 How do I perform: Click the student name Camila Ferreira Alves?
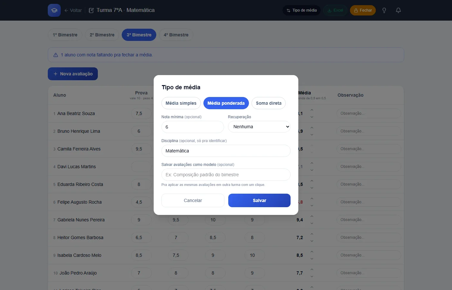click(x=79, y=149)
